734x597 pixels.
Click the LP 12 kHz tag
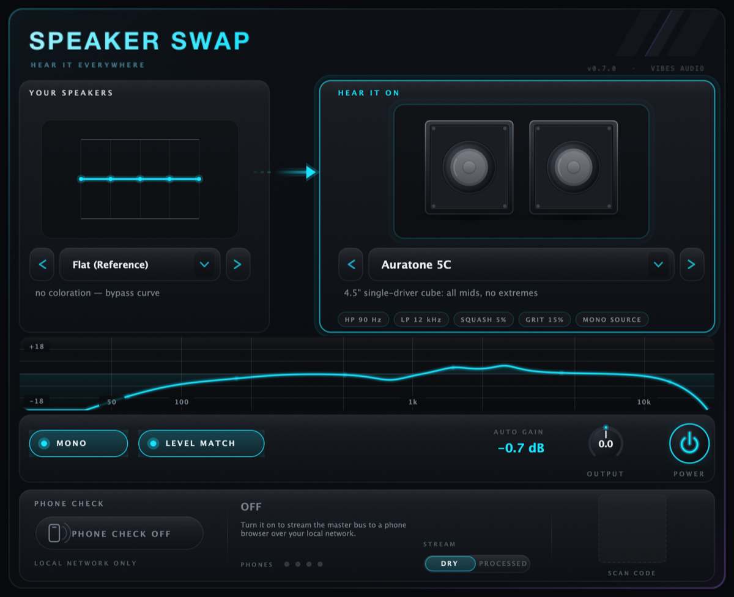pos(421,319)
